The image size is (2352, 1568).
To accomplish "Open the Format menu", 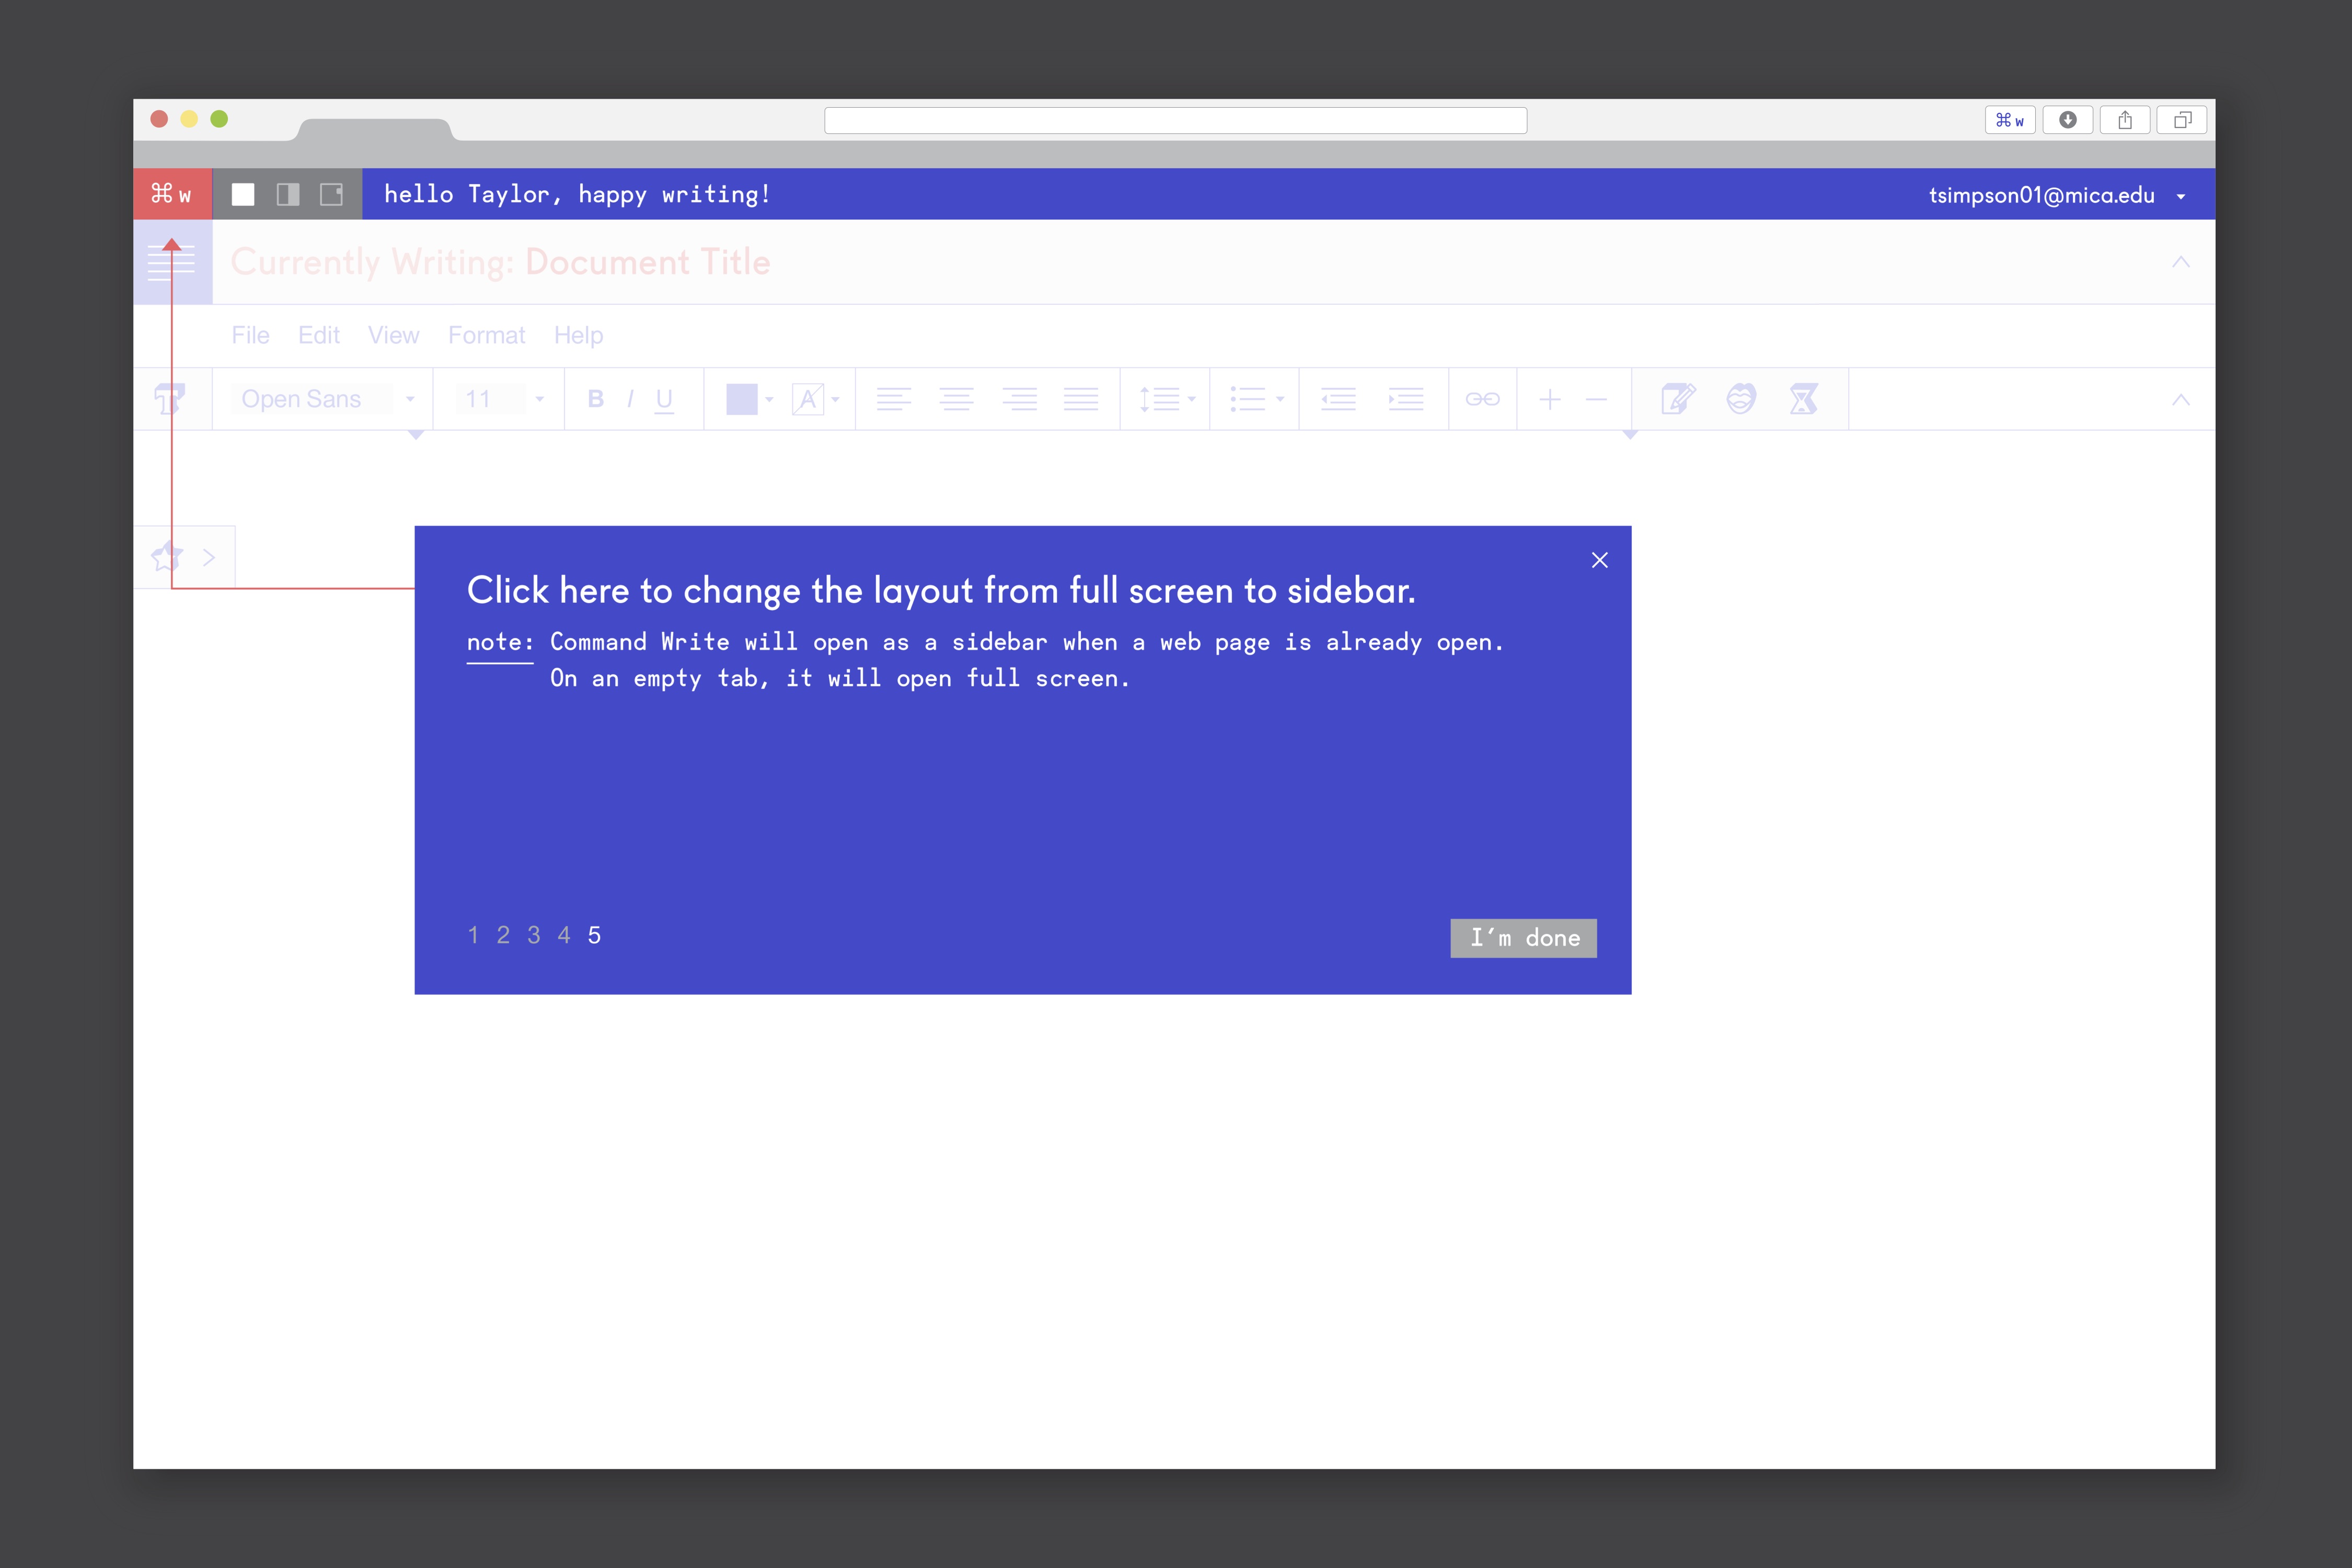I will (x=486, y=335).
